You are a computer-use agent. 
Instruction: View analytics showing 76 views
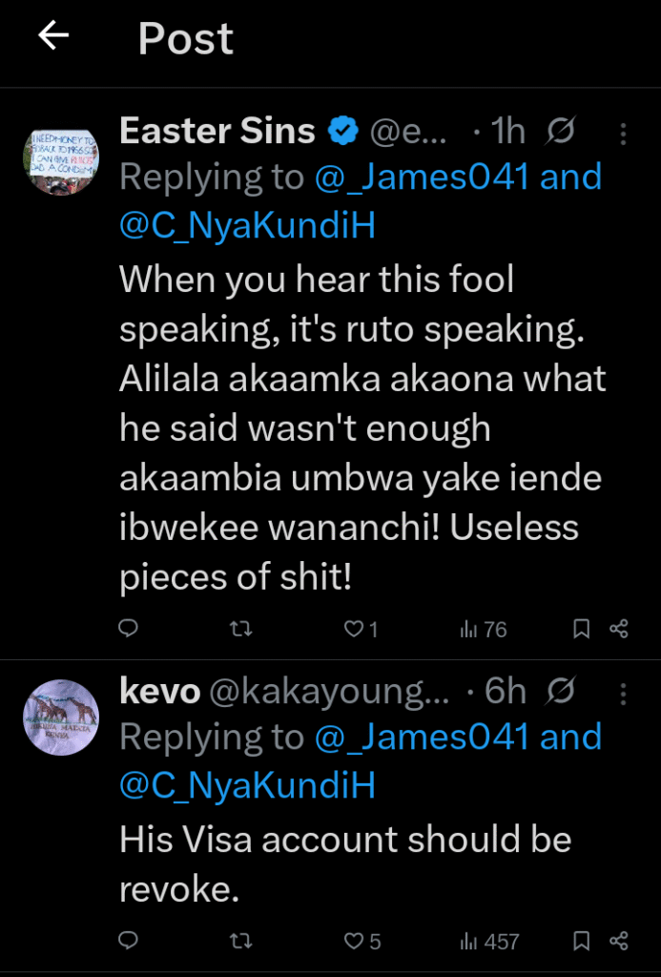coord(483,629)
